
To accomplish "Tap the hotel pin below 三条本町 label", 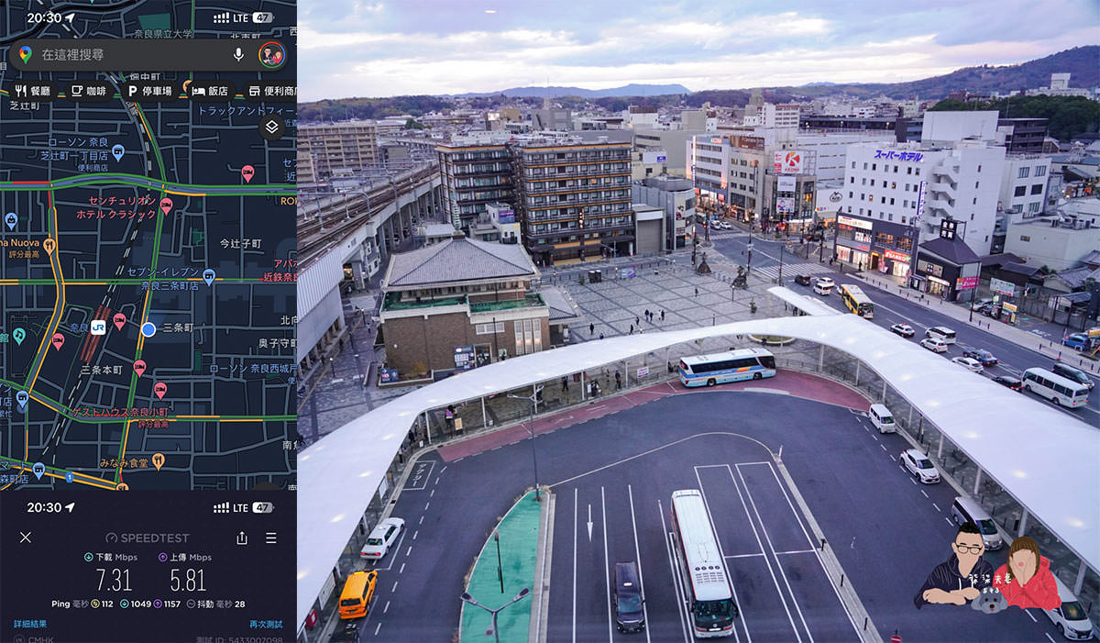I will 139,368.
